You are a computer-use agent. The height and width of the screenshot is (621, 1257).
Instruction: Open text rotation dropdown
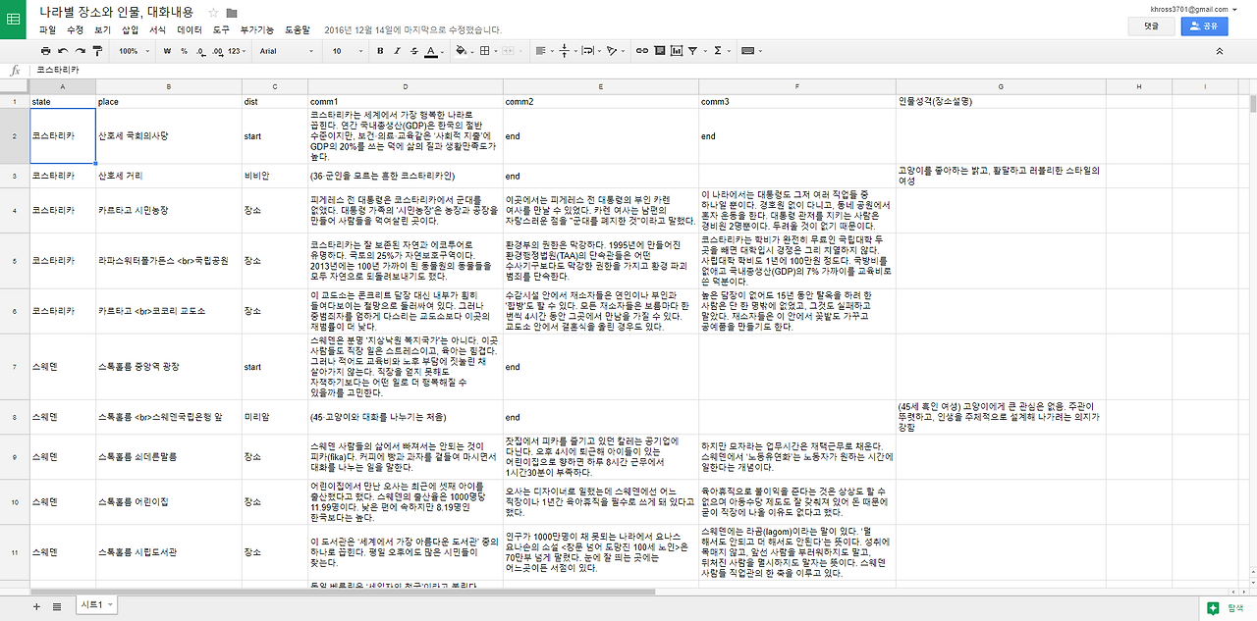(615, 50)
